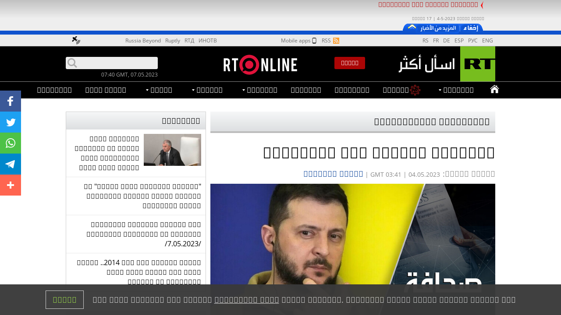Share article via Telegram
The image size is (561, 315).
coord(11,164)
